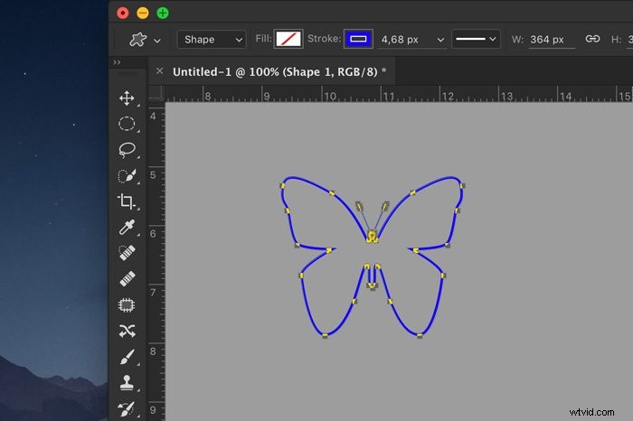Toggle the link width and height icon
The image size is (633, 421).
(592, 39)
